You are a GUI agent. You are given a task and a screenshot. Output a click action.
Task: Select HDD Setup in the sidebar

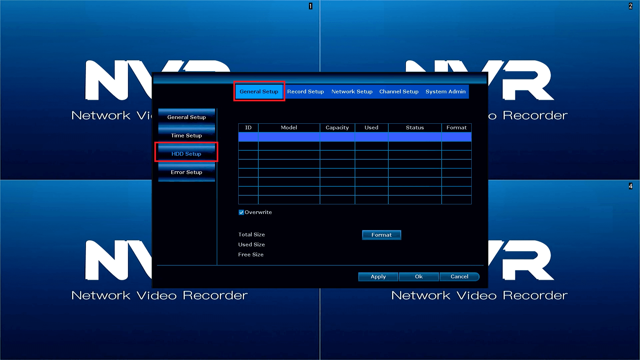pyautogui.click(x=187, y=153)
